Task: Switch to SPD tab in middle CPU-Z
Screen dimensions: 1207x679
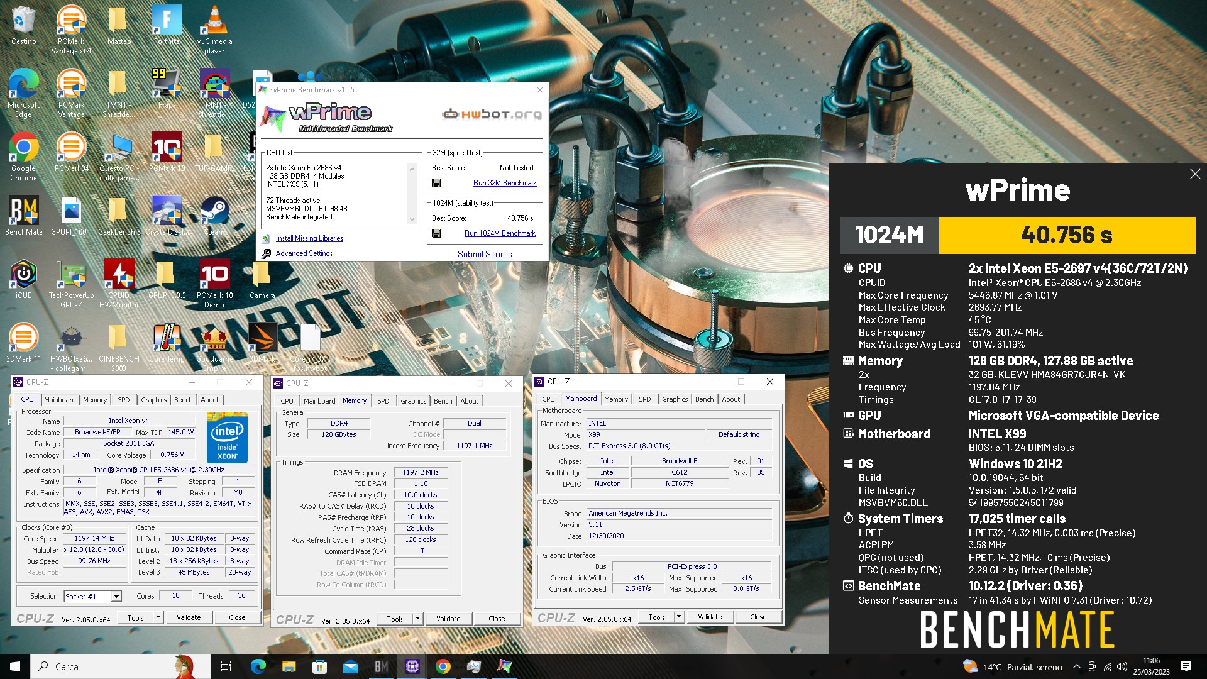Action: (x=383, y=401)
